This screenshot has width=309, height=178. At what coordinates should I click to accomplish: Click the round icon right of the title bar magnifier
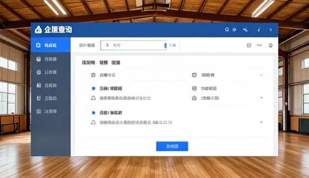[x=234, y=30]
